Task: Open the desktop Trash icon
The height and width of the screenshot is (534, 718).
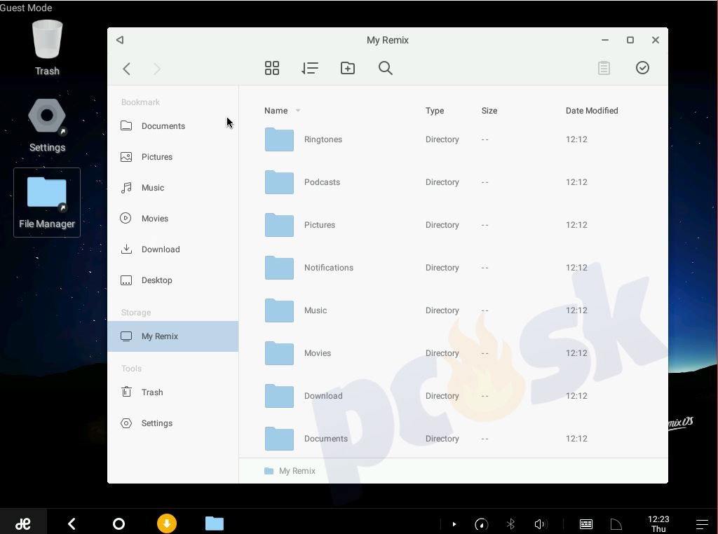Action: pos(47,48)
